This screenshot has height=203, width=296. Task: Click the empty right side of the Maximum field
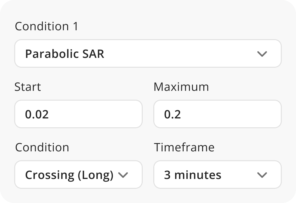coord(256,114)
